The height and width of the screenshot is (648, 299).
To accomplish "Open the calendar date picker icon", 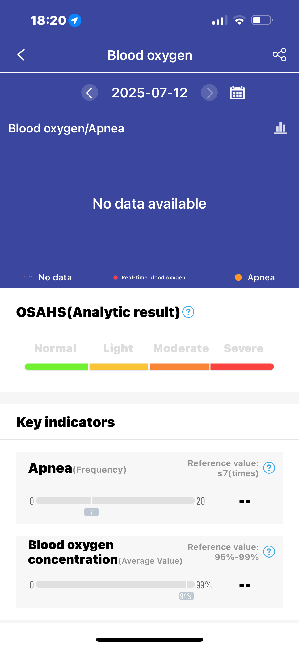I will 237,93.
